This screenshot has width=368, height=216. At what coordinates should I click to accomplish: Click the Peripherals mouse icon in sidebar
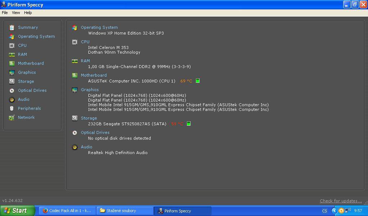12,109
